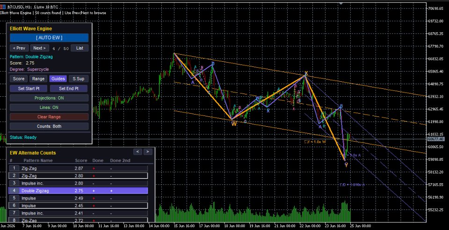Click the Impulse name in row 6
The image size is (449, 230).
(29, 205)
